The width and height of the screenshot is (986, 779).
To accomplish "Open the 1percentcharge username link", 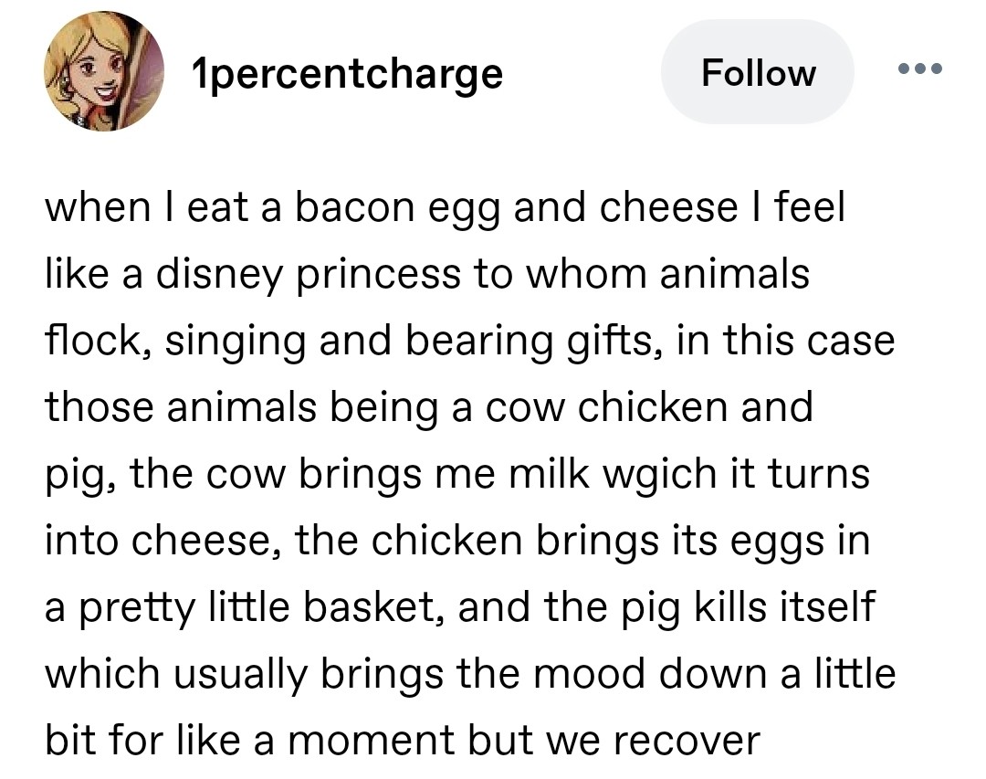I will pos(348,73).
